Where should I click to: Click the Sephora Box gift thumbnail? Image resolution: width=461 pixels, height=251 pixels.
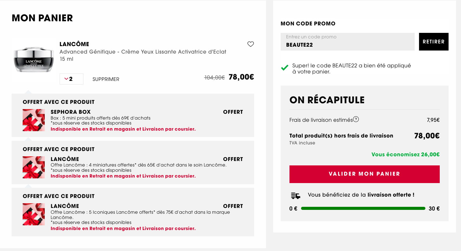point(34,120)
